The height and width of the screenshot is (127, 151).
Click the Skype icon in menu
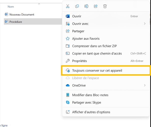68,102
